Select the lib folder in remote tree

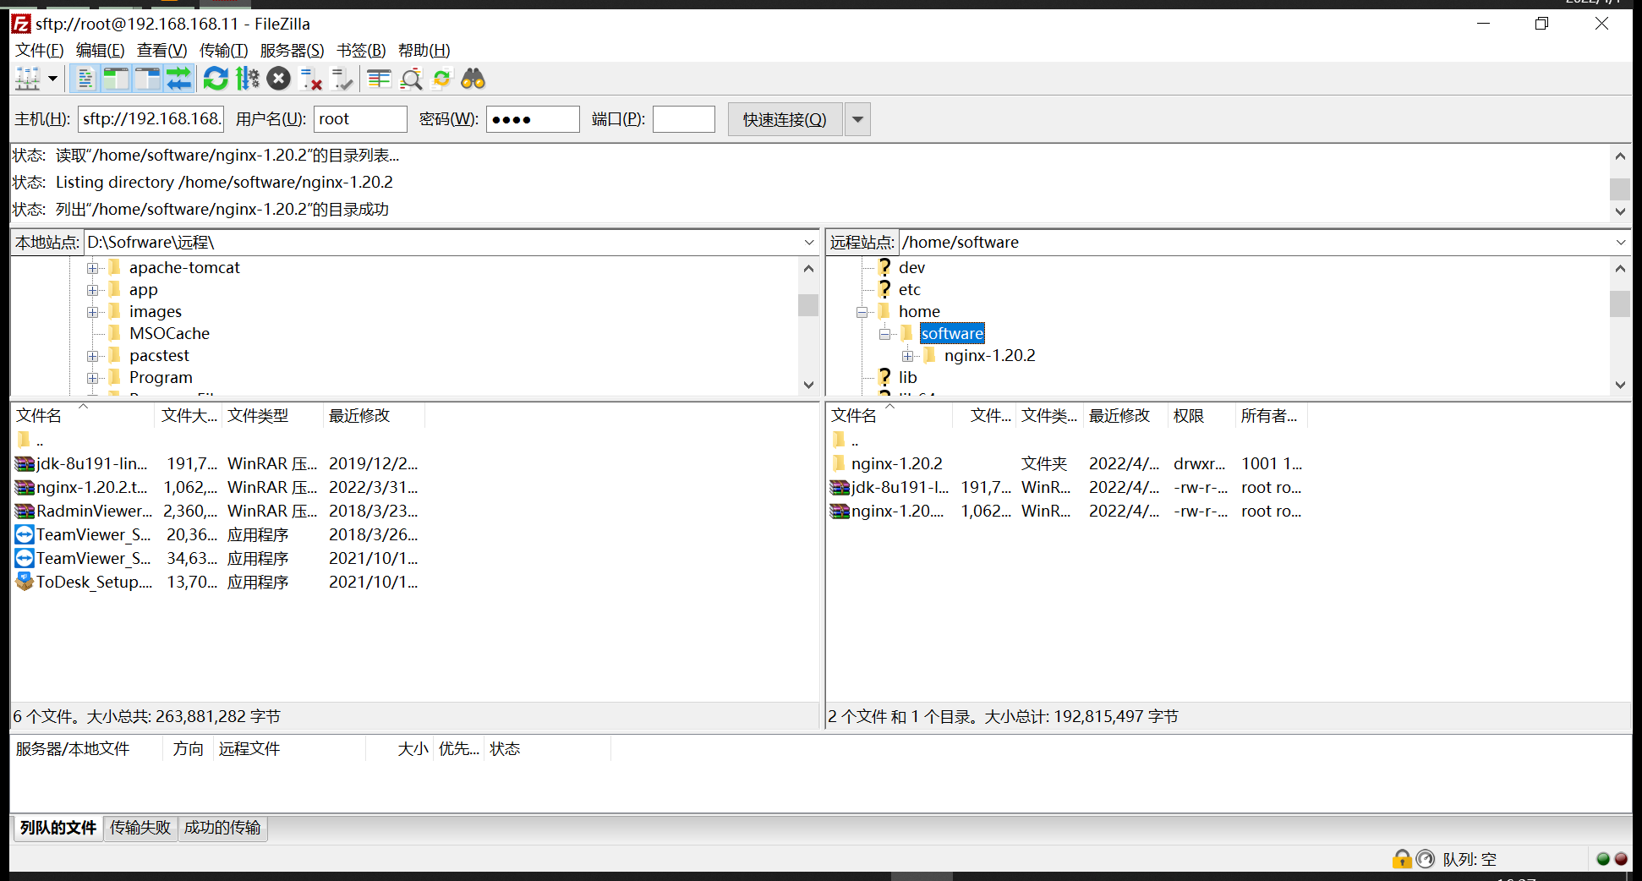[907, 378]
